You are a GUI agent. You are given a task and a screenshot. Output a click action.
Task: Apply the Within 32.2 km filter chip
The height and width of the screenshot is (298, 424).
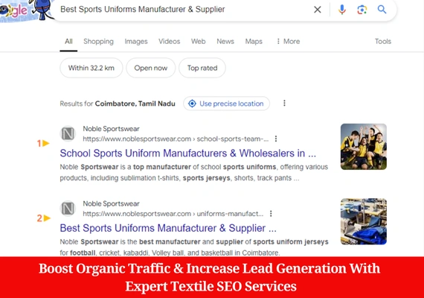point(91,68)
